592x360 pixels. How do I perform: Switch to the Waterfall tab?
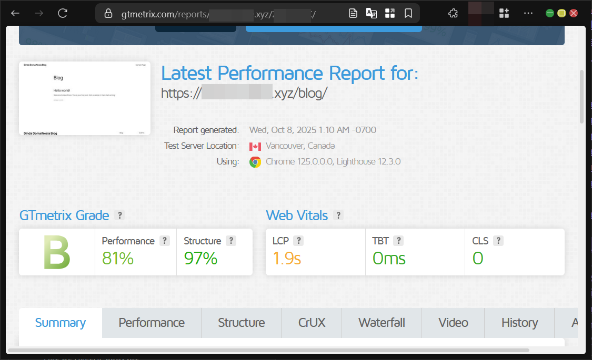[382, 323]
